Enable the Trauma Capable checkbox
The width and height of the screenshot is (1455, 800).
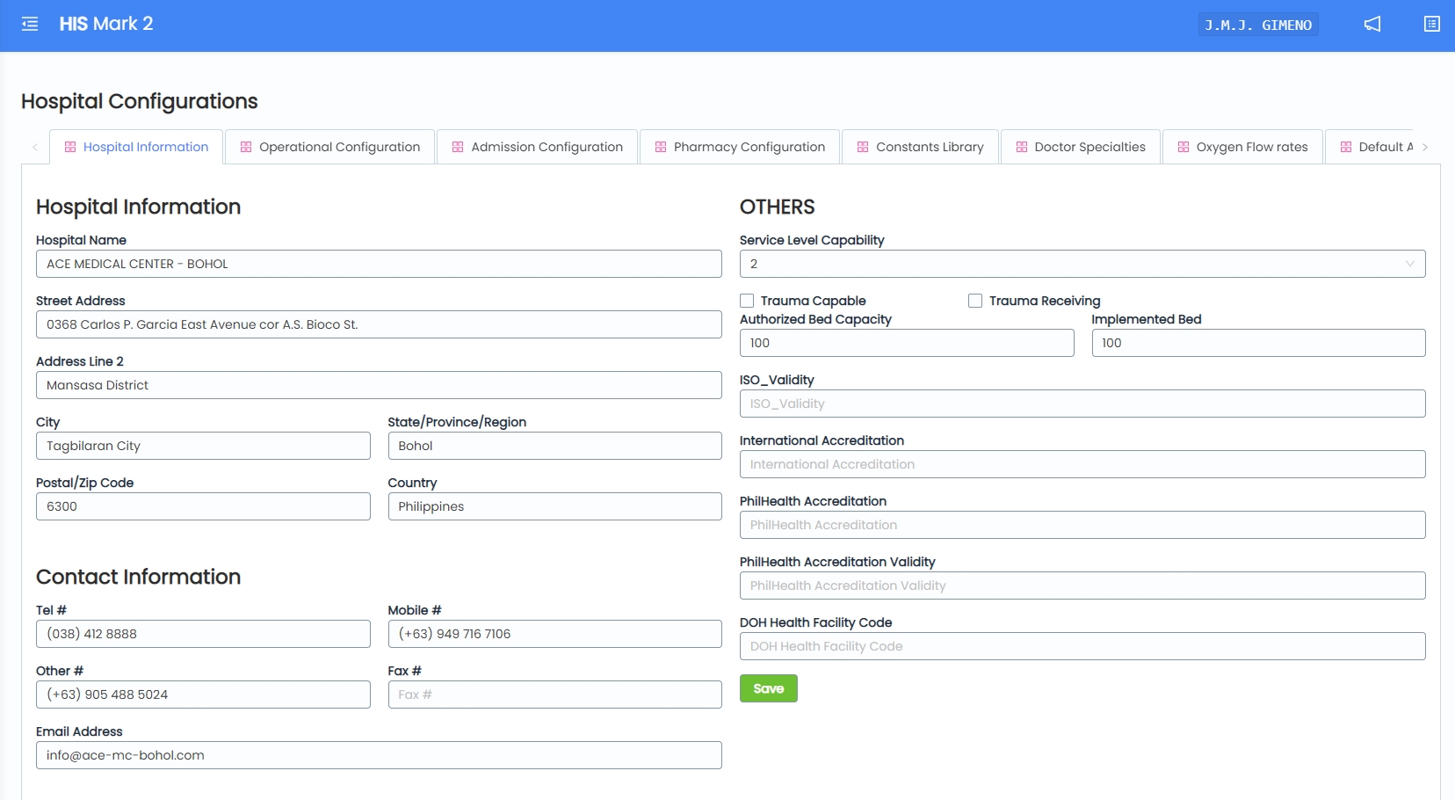(x=747, y=301)
